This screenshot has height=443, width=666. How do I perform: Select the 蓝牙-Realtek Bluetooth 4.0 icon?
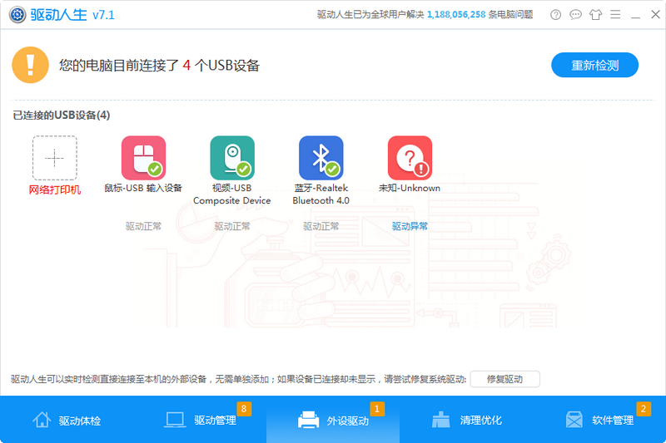(321, 158)
